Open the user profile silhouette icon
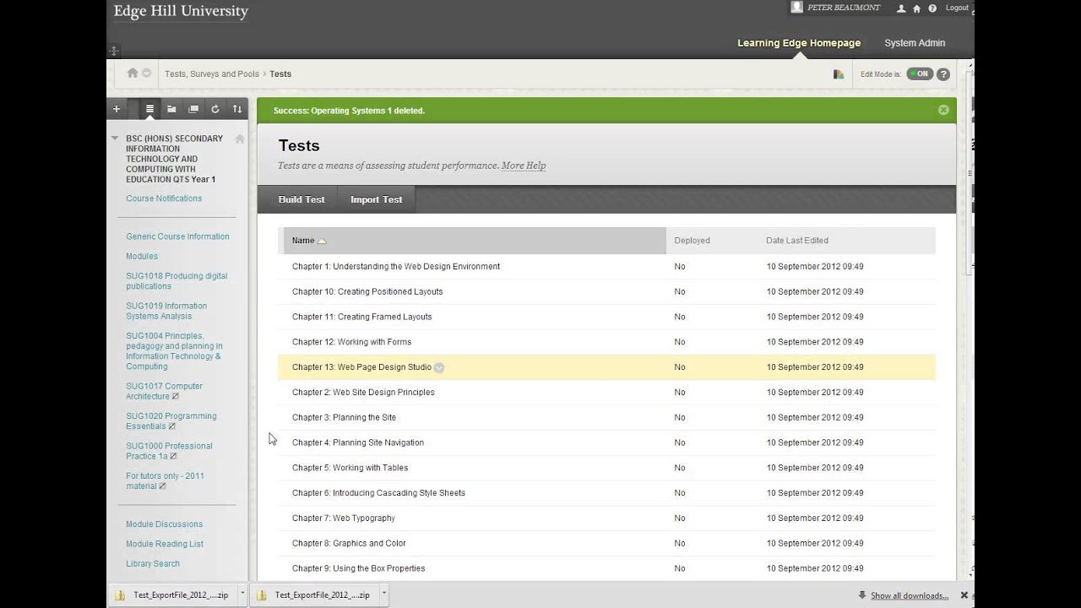 point(901,8)
